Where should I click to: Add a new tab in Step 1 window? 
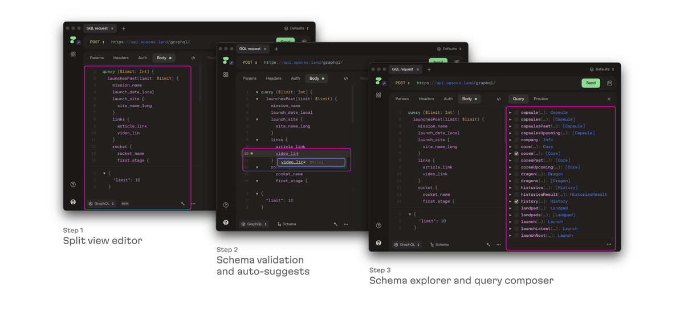124,28
